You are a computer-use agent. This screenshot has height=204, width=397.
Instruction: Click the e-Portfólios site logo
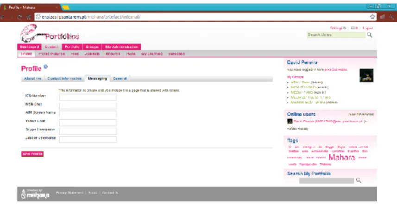coord(50,33)
